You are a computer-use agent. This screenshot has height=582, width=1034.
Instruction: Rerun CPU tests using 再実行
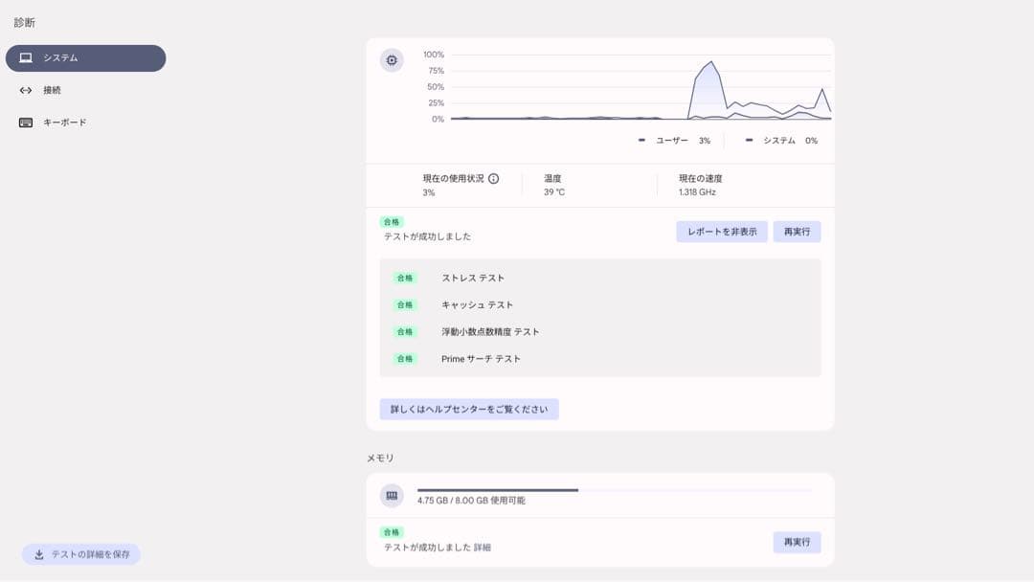pos(797,231)
